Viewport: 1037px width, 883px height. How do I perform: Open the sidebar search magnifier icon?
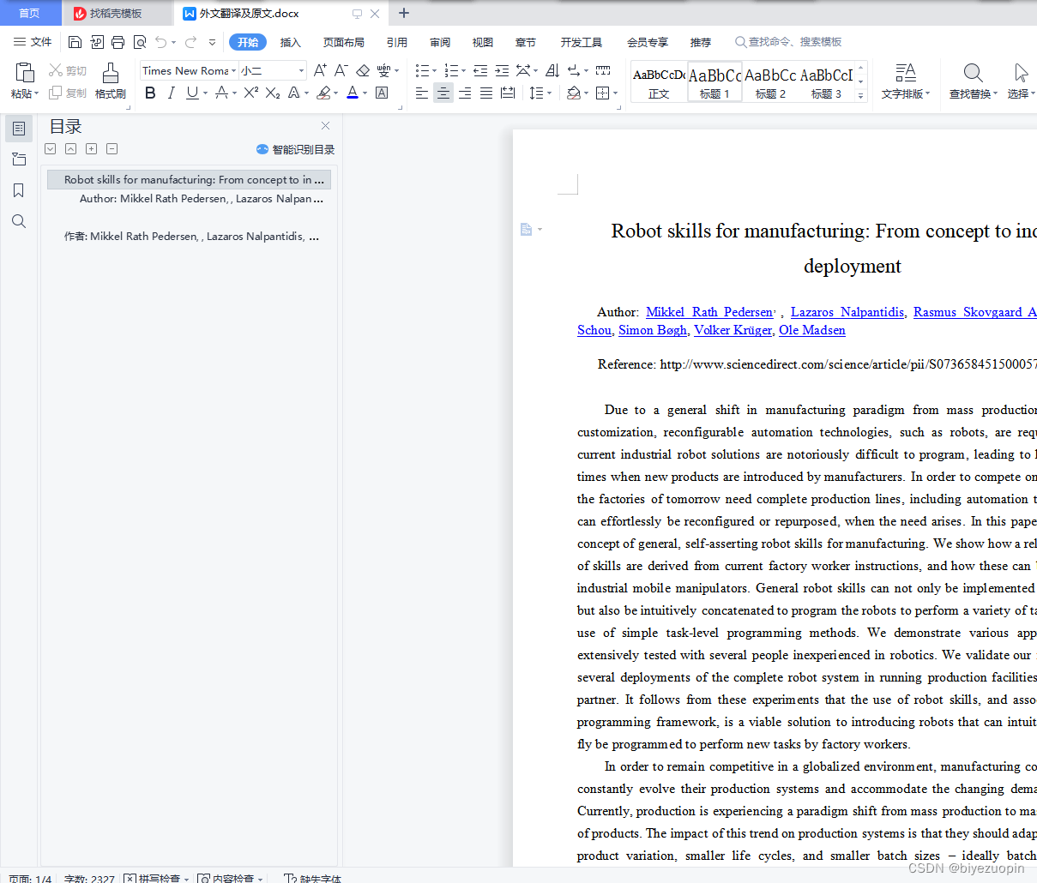(x=18, y=221)
